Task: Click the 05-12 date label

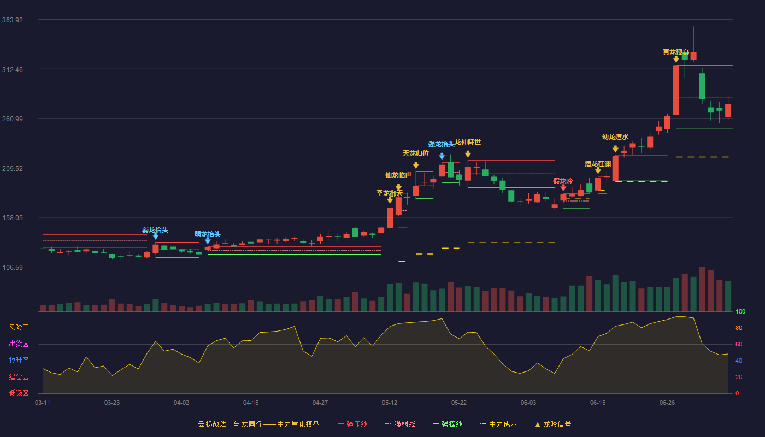Action: point(390,403)
